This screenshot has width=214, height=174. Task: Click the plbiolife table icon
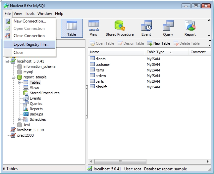92,87
